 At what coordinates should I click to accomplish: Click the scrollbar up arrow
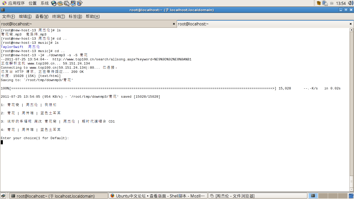coord(351,30)
